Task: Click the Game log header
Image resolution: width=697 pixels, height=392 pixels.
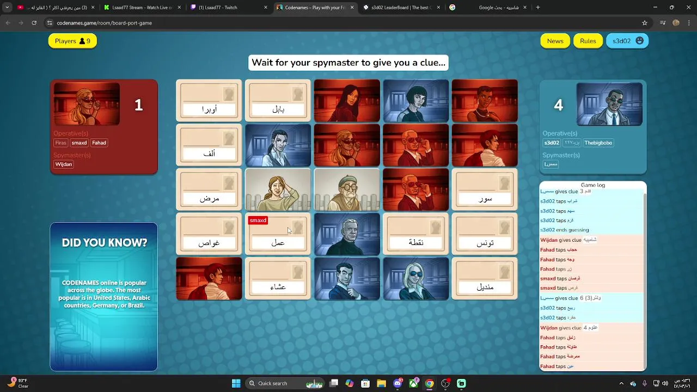Action: [x=593, y=185]
